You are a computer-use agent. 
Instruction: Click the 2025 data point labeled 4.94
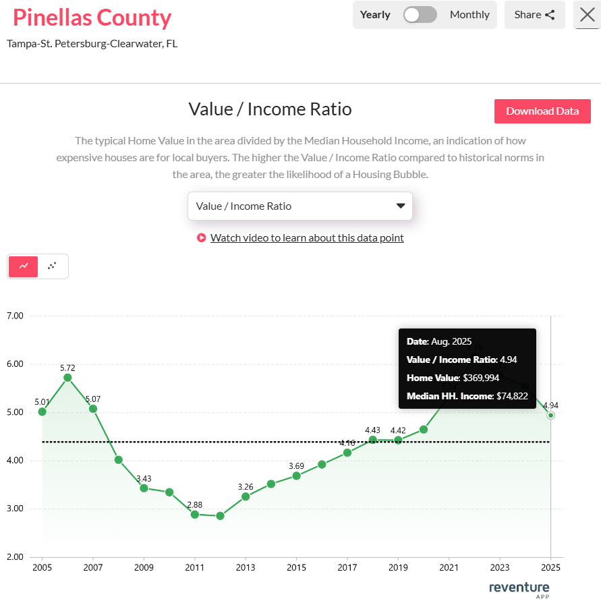[x=550, y=415]
